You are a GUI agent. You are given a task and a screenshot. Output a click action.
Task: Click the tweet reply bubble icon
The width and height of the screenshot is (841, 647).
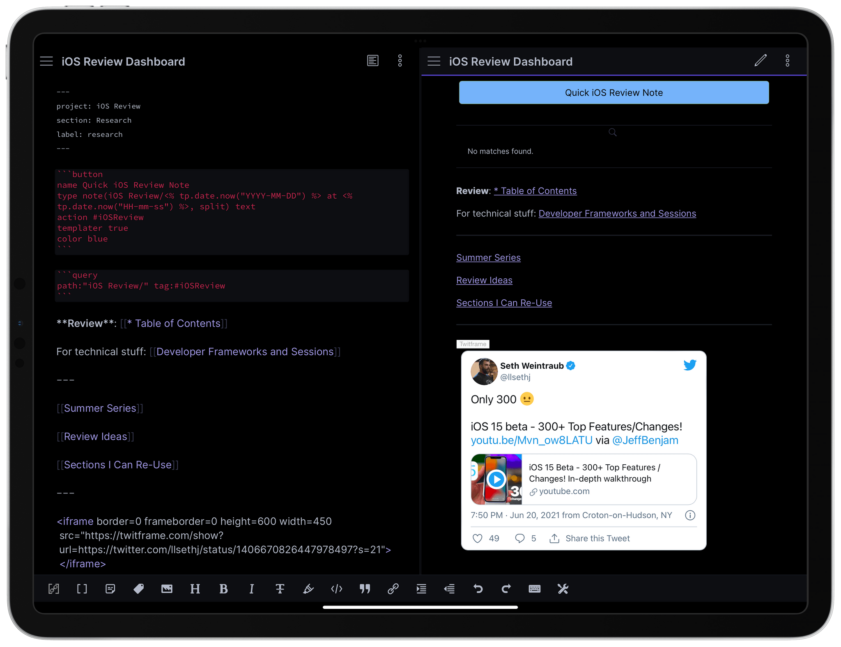coord(519,538)
